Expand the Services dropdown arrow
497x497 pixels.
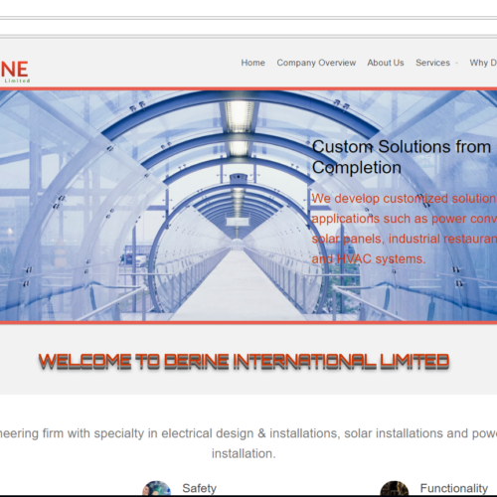(456, 63)
